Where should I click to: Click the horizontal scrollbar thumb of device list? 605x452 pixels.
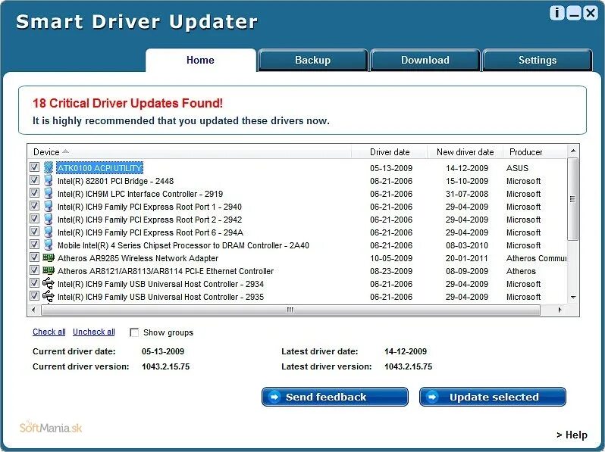point(290,310)
